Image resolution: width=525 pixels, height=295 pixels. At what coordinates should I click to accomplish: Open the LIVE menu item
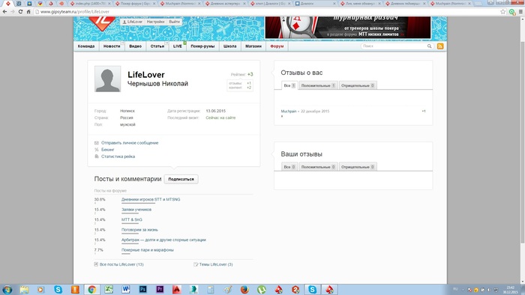pos(178,46)
